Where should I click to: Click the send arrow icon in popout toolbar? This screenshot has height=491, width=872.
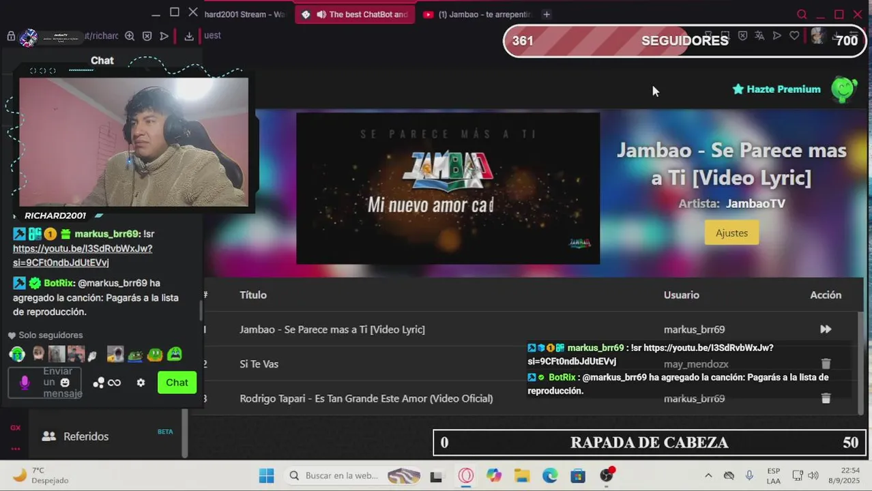[164, 36]
